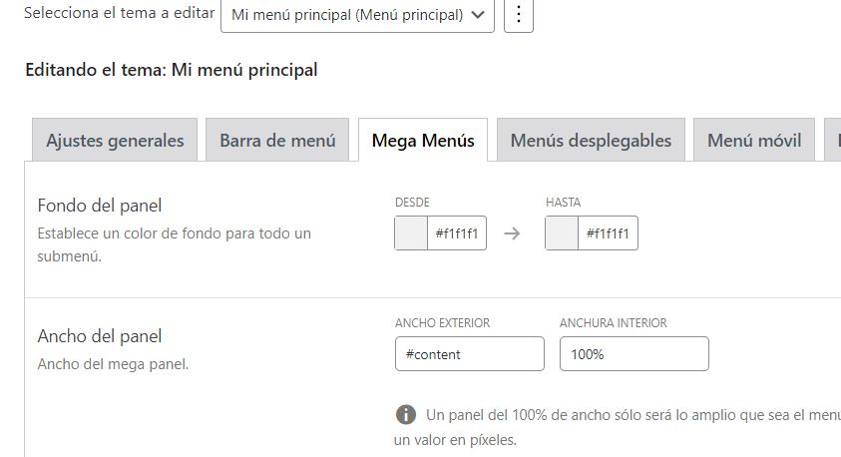Focus the Anchura interior field showing 100%

(x=633, y=354)
